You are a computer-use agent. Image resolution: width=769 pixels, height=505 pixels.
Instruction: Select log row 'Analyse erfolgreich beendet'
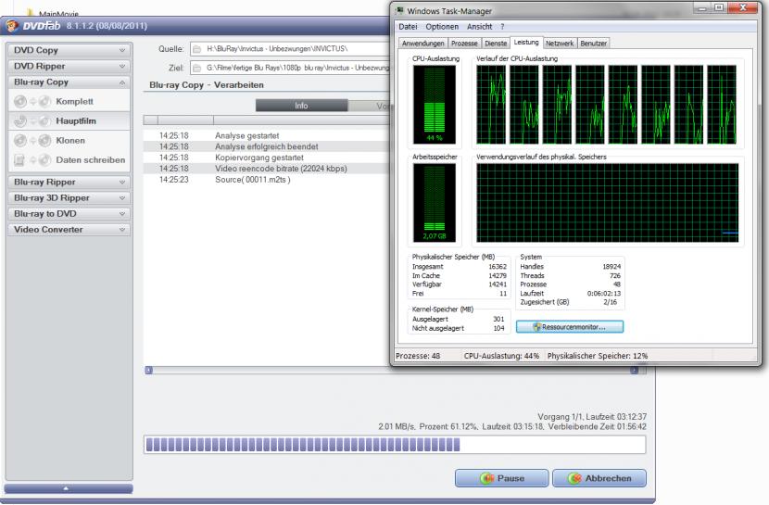click(x=267, y=146)
